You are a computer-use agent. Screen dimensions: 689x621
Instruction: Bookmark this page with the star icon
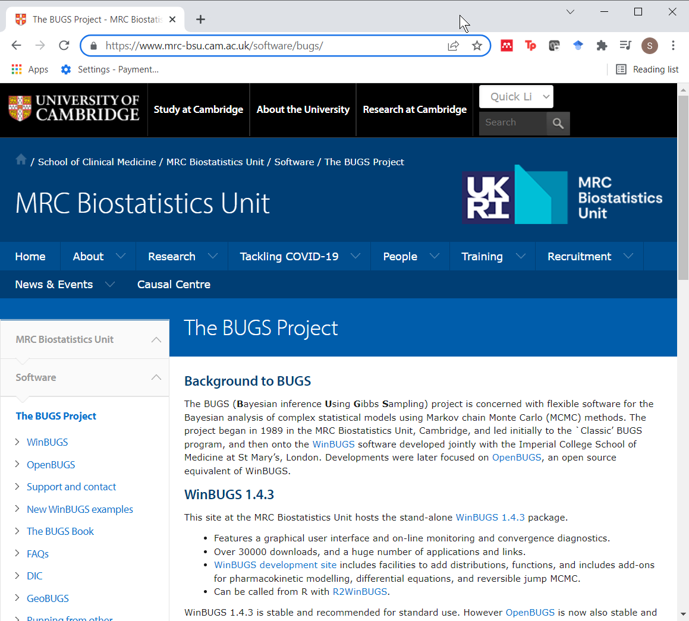477,46
